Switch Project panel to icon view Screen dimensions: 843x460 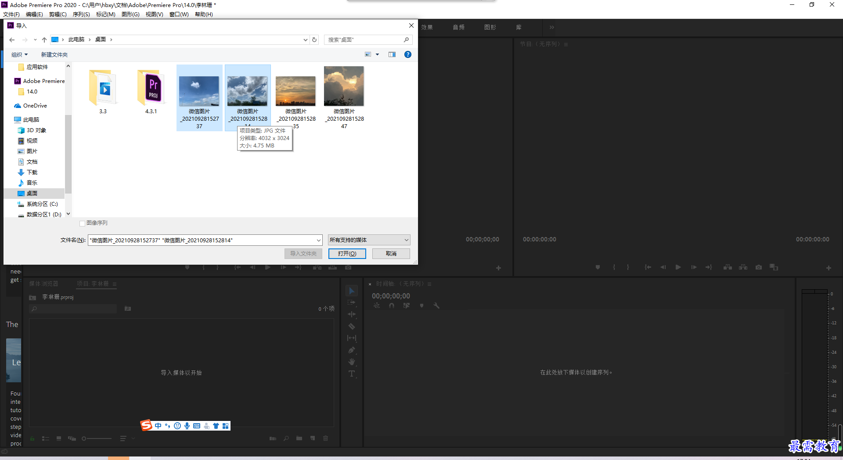59,438
